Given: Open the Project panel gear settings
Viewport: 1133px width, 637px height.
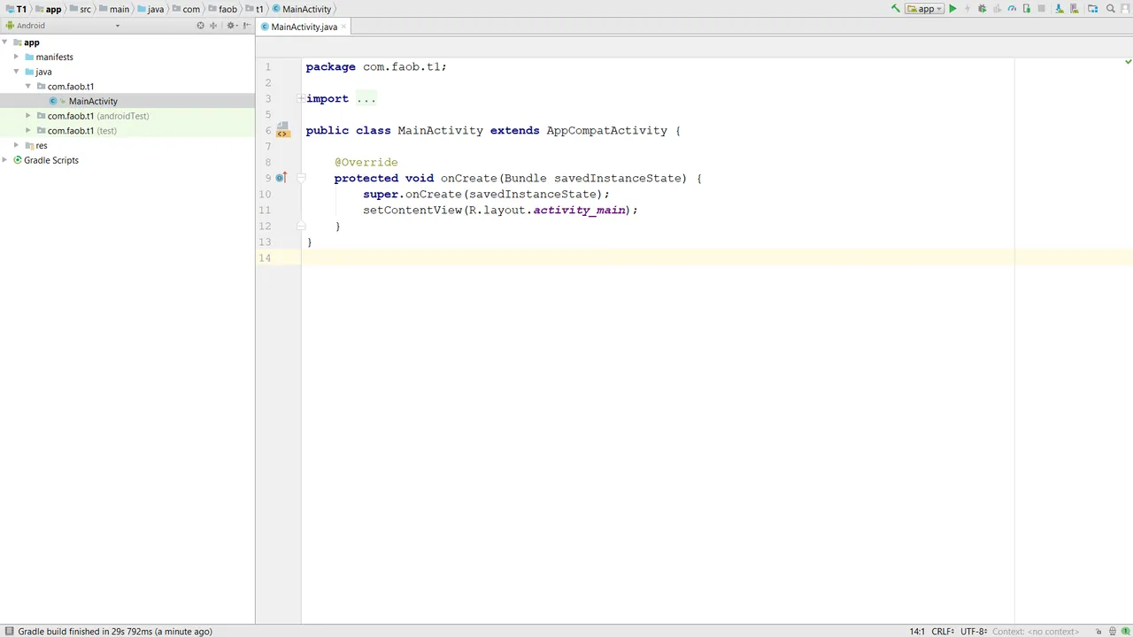Looking at the screenshot, I should pyautogui.click(x=232, y=26).
